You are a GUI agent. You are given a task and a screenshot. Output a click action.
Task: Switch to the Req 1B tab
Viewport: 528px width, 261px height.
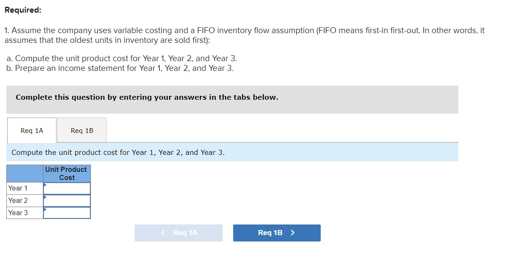82,130
